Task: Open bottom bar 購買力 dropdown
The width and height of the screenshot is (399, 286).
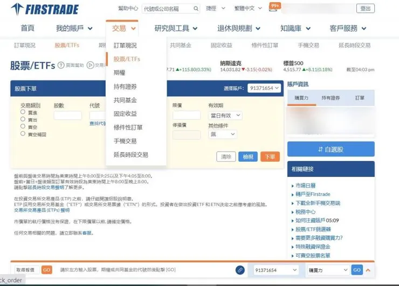Action: click(x=328, y=270)
